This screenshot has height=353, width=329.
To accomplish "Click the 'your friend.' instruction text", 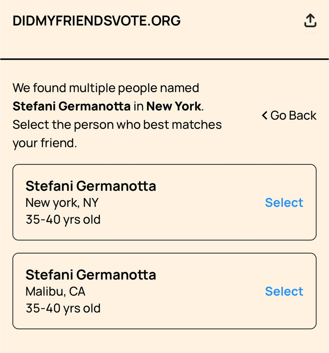I will [x=45, y=143].
